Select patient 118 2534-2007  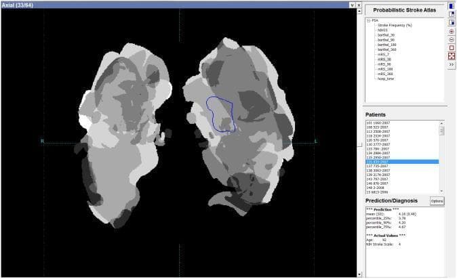(378, 136)
